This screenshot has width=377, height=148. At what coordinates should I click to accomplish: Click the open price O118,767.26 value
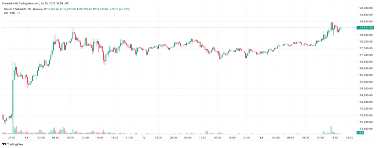(52, 9)
